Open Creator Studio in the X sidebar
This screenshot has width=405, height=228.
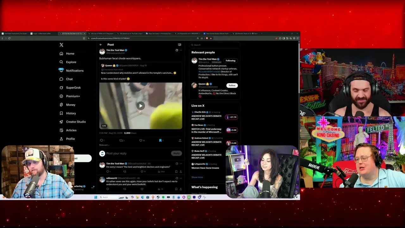click(x=72, y=122)
